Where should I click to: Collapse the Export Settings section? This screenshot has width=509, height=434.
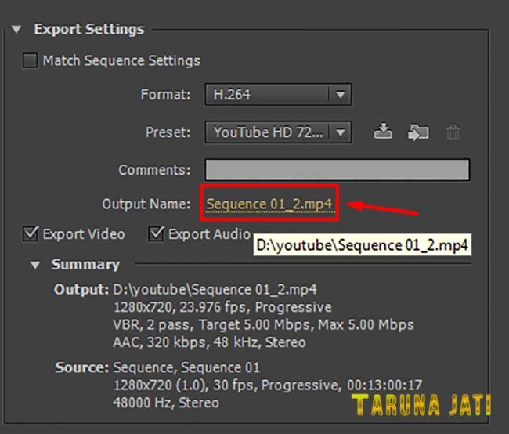tap(16, 30)
